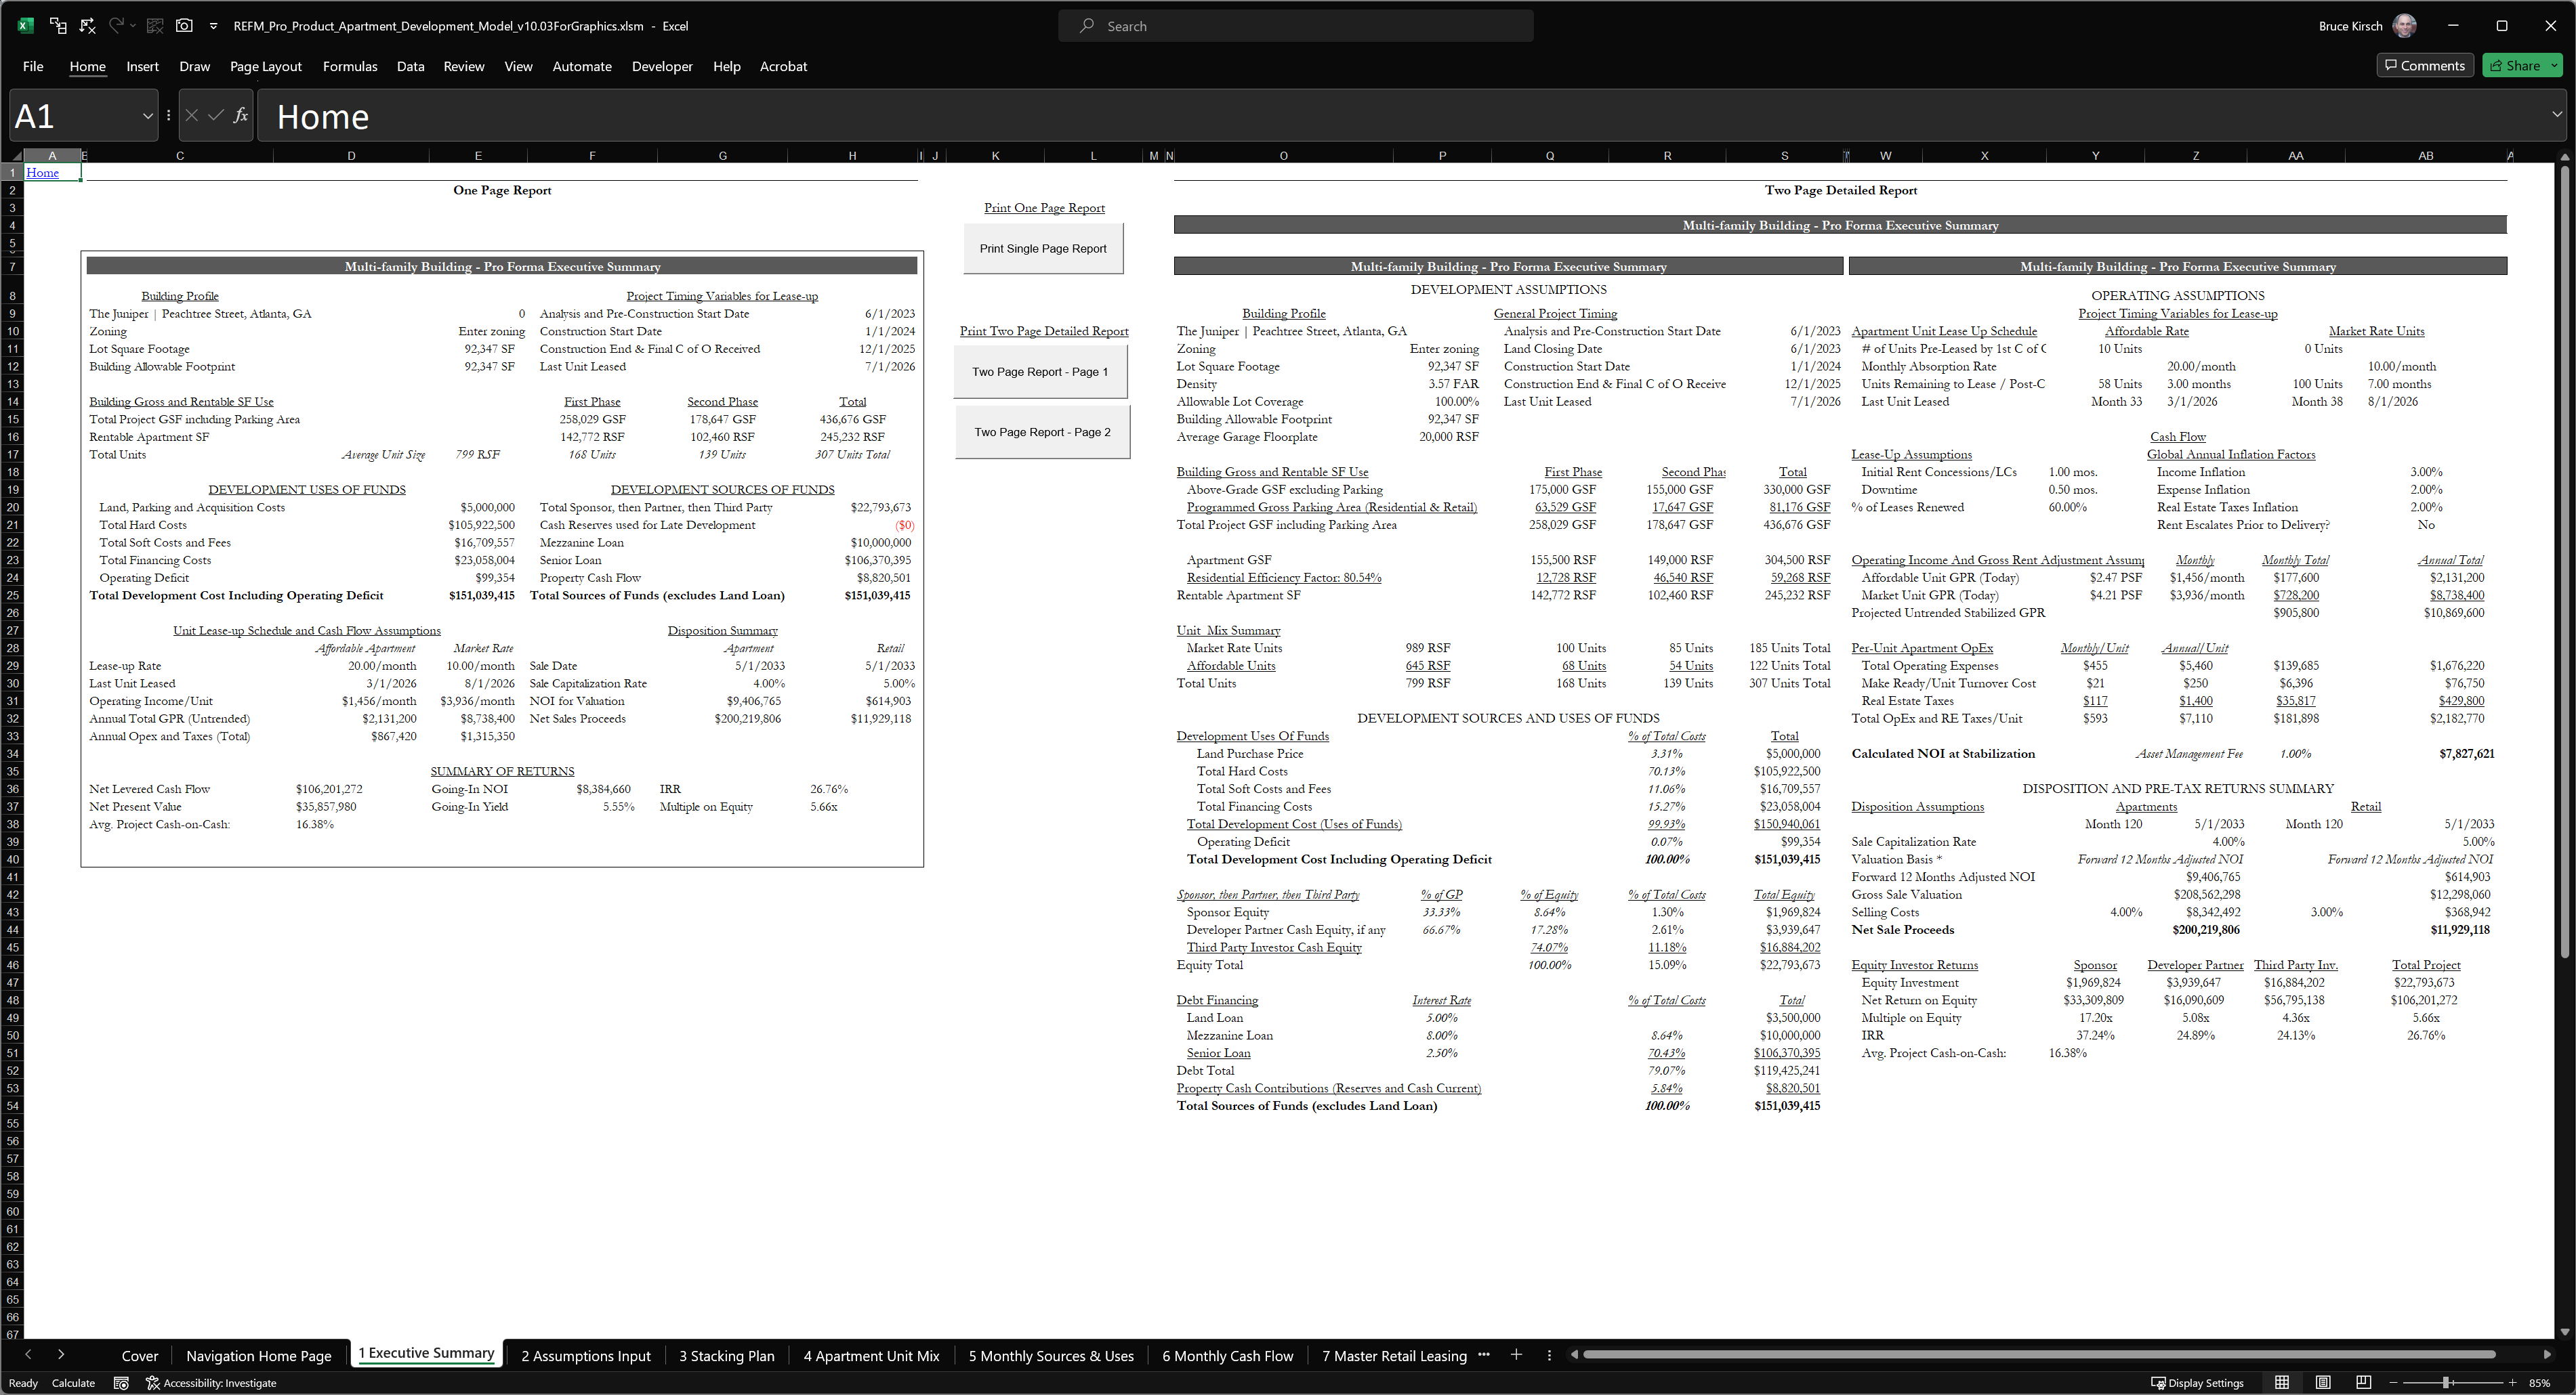The image size is (2576, 1395).
Task: Open the Redo history dropdown arrow
Action: 133,26
